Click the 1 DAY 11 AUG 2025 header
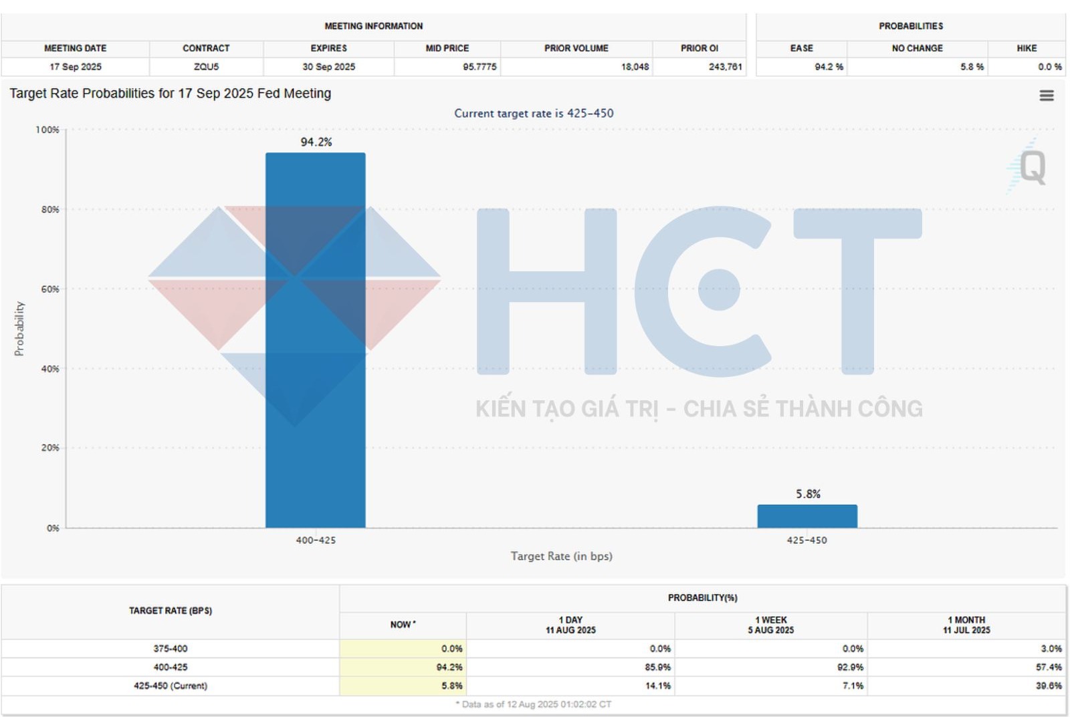This screenshot has height=717, width=1070. tap(570, 625)
